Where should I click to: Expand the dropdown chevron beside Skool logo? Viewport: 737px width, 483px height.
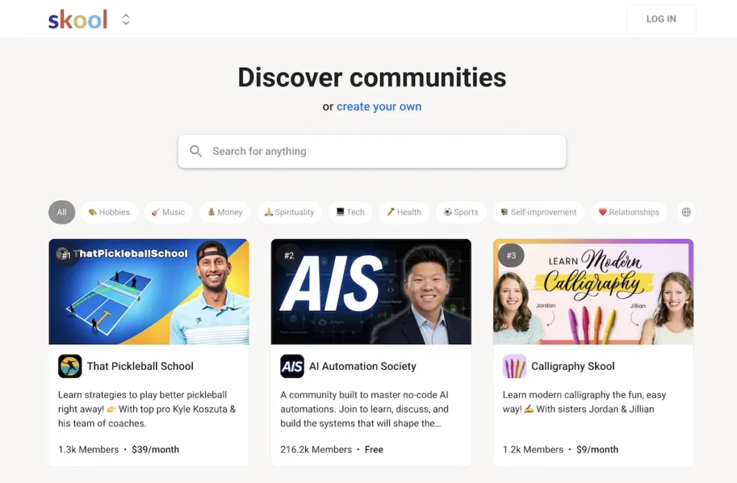point(126,19)
